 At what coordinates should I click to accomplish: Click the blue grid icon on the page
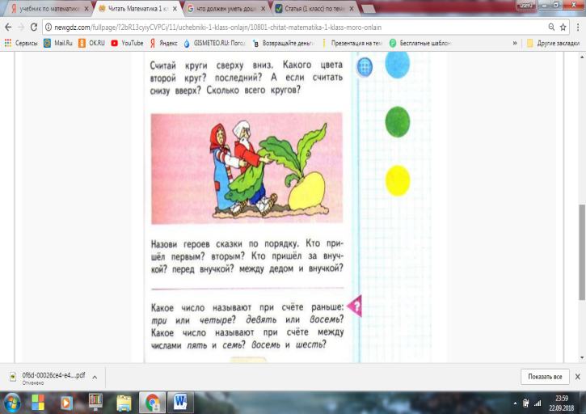pos(365,67)
